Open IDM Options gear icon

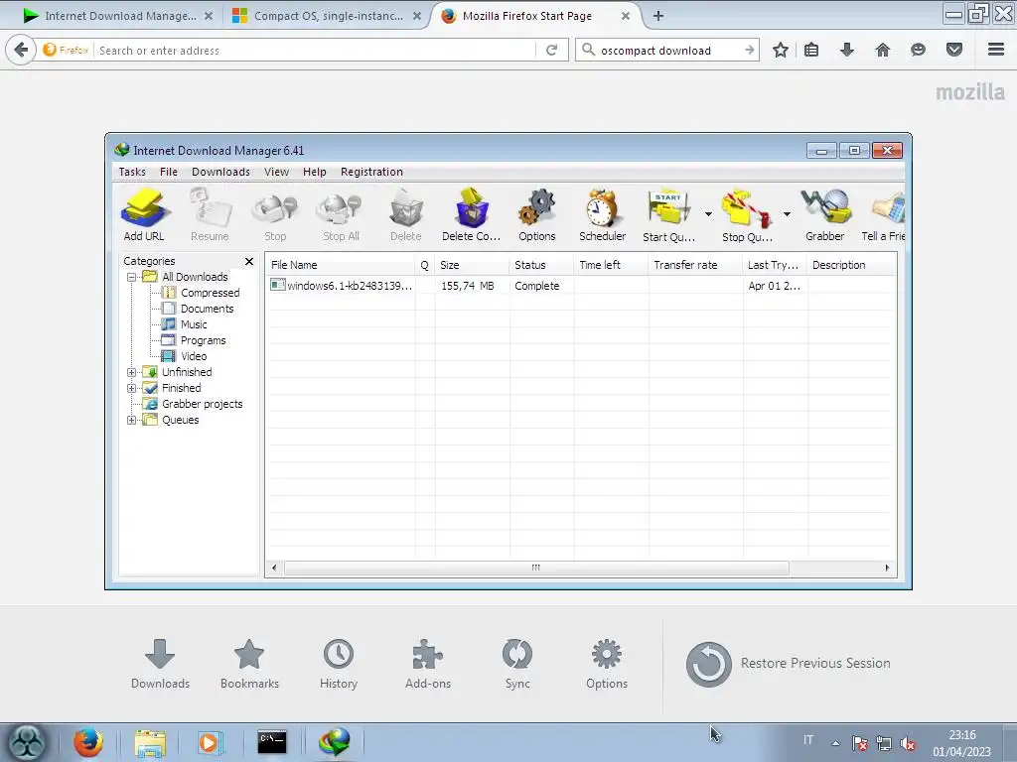coord(537,215)
